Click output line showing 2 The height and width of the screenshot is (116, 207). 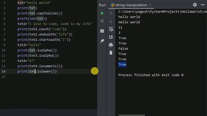[x=119, y=33]
